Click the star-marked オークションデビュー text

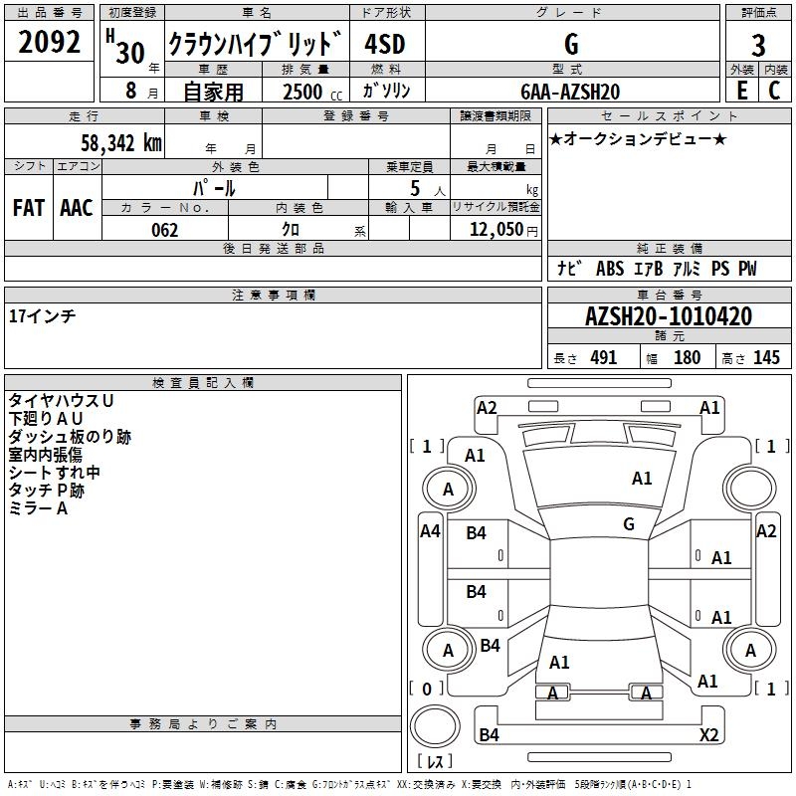[638, 138]
